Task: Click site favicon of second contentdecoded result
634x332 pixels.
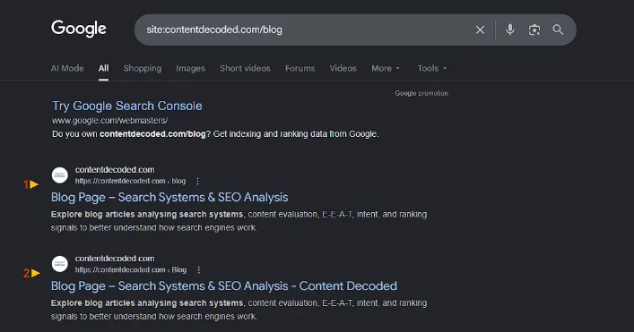Action: point(60,264)
